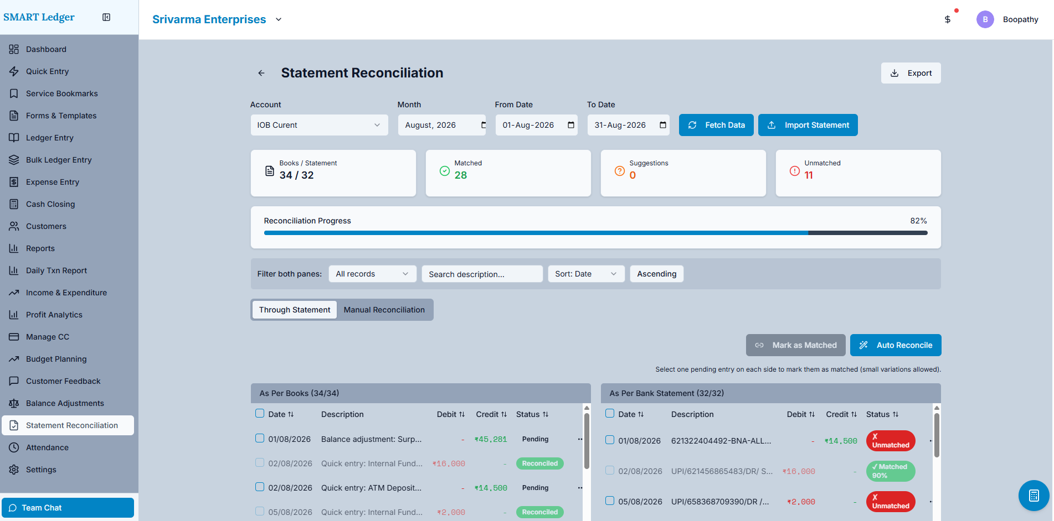Select the Through Statement tab
Screen dimensions: 1054x521
click(295, 310)
